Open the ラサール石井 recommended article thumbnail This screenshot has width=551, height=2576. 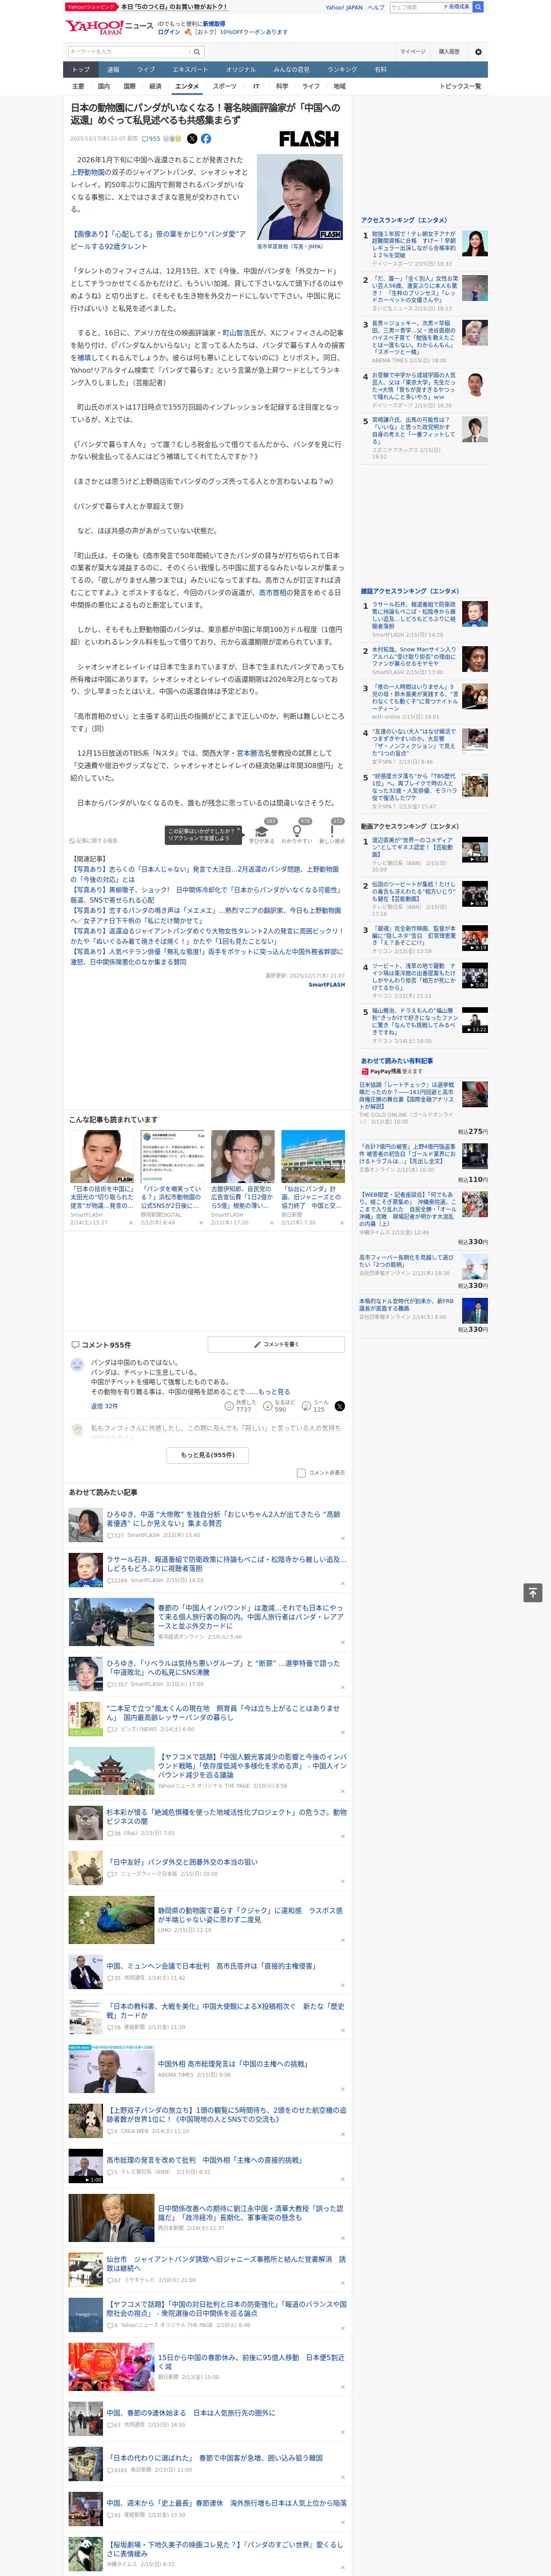click(x=85, y=1570)
